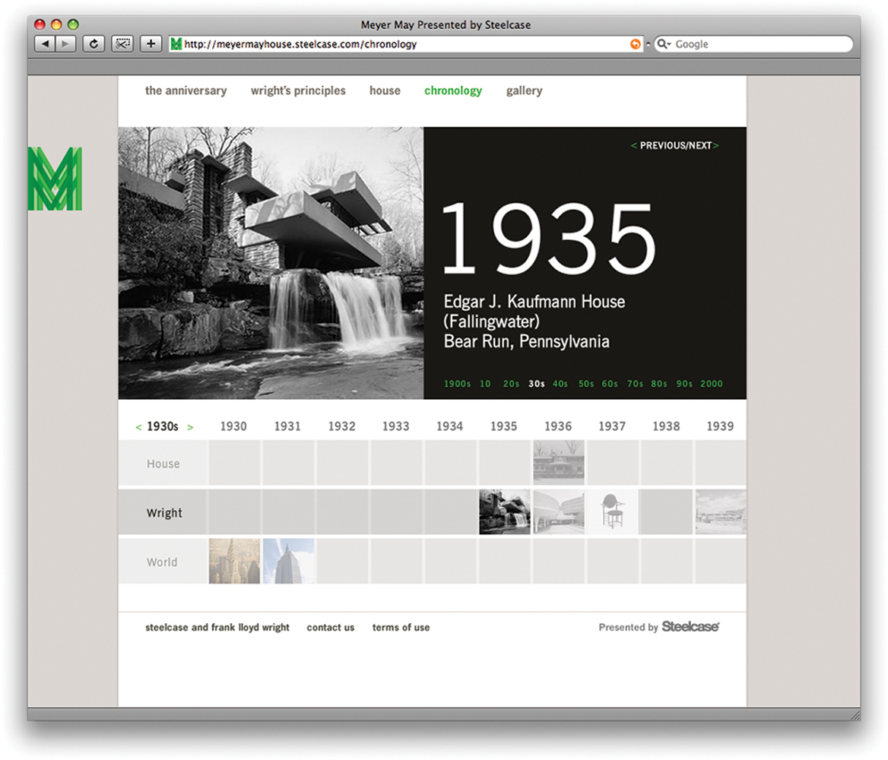Click the PREVIOUS/NEXT navigation link
Screen dimensions: 888x760
pyautogui.click(x=674, y=145)
